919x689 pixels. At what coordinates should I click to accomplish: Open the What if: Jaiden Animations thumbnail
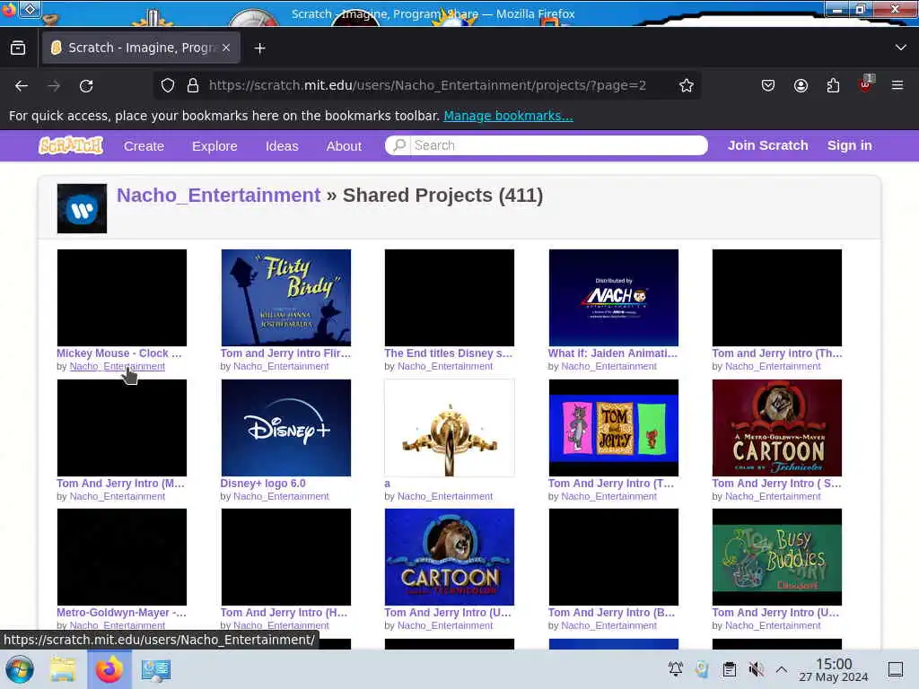(x=614, y=298)
